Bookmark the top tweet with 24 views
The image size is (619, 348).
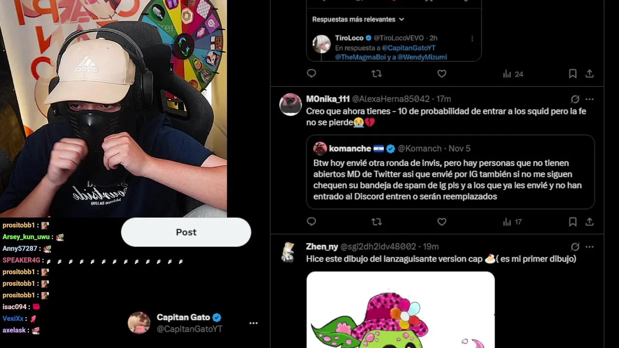click(x=573, y=74)
